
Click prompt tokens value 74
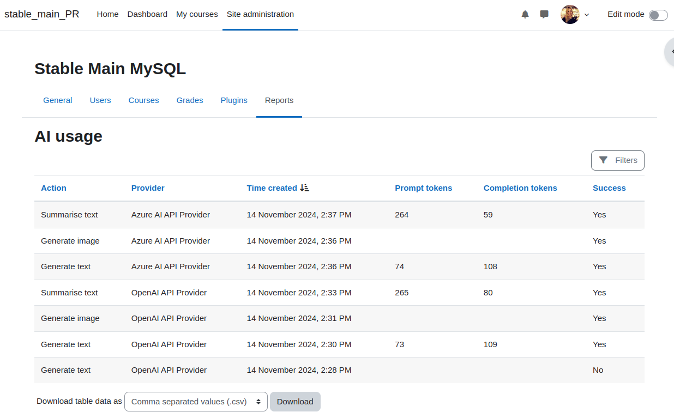click(400, 266)
